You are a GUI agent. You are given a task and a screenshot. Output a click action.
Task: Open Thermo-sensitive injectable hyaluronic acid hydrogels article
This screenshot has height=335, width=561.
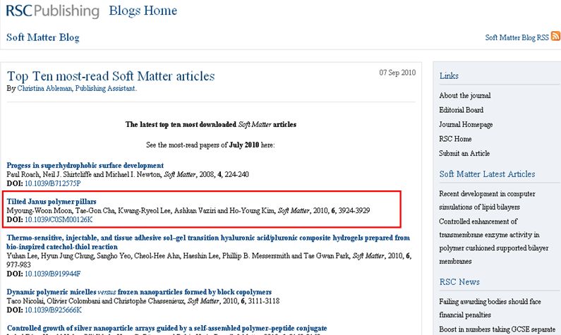[208, 242]
